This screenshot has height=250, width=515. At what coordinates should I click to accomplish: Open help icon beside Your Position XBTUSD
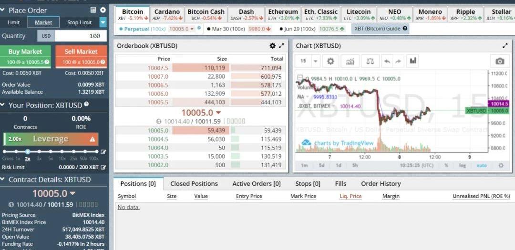[x=86, y=104]
